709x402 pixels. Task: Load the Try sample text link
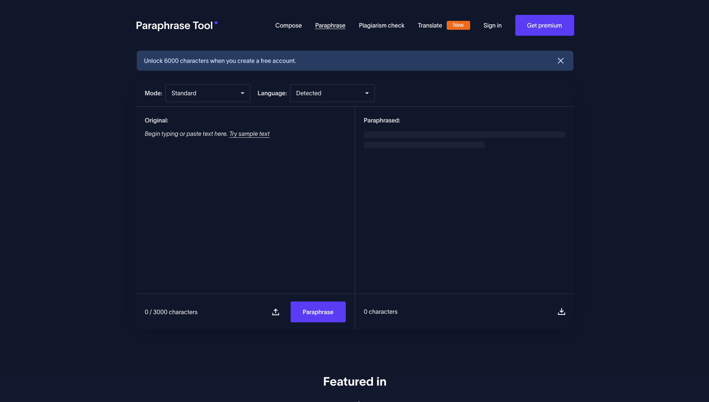(249, 134)
